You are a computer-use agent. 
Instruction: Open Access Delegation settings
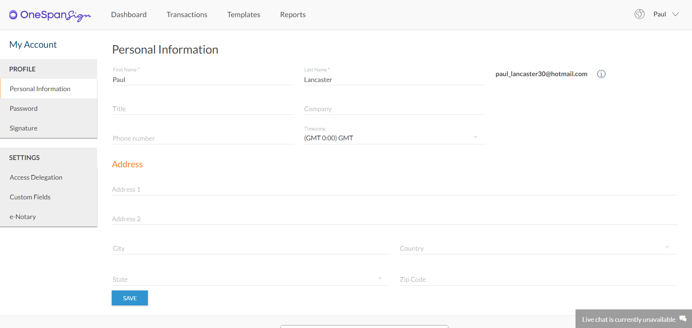coord(49,177)
